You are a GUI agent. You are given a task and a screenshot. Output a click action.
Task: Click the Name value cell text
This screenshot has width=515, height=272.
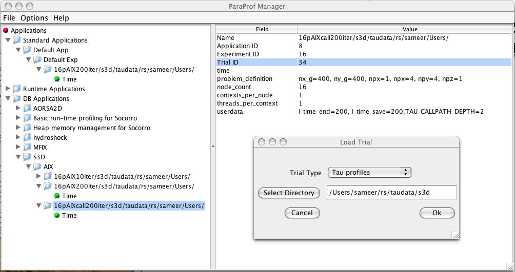tap(374, 38)
